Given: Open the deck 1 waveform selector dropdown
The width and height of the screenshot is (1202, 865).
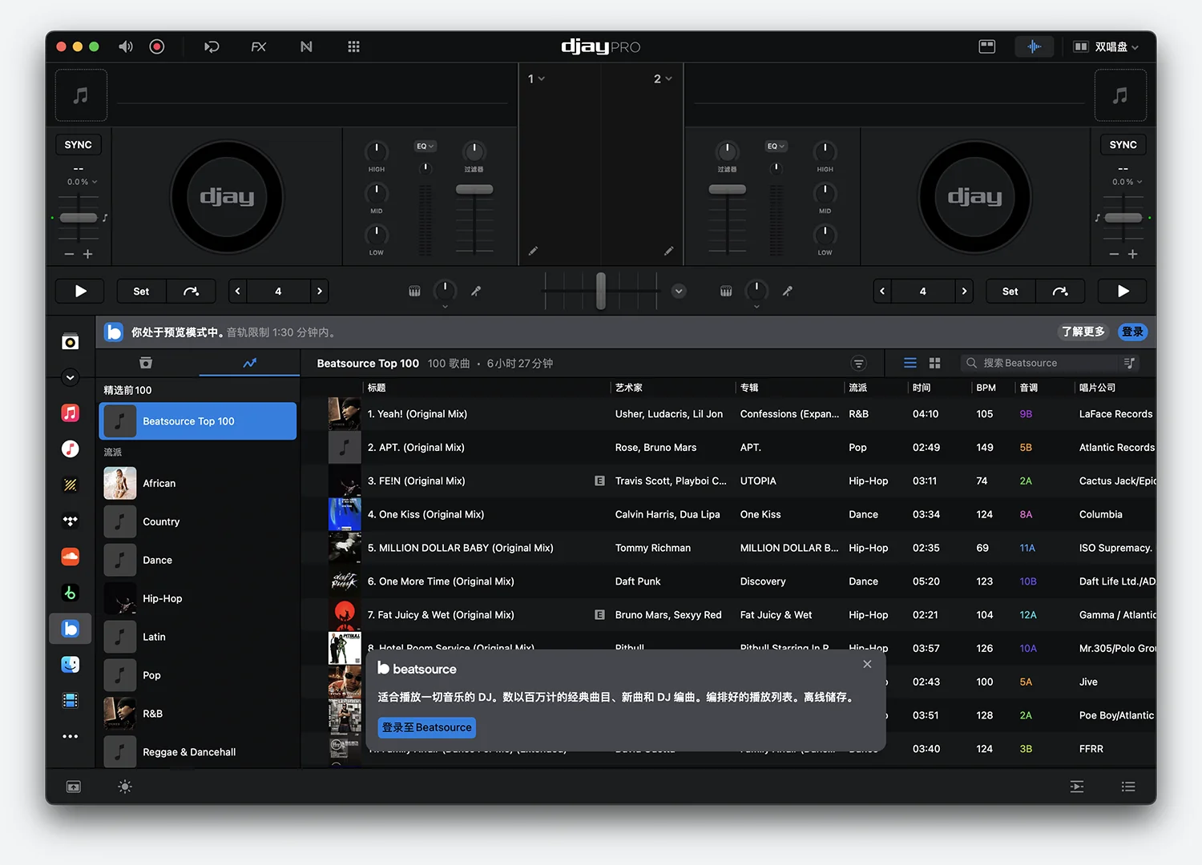Looking at the screenshot, I should click(x=536, y=78).
